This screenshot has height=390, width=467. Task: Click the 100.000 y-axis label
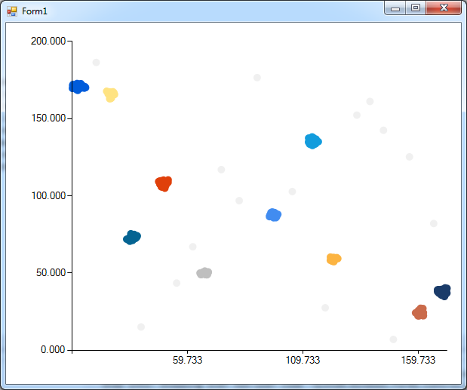pos(48,195)
